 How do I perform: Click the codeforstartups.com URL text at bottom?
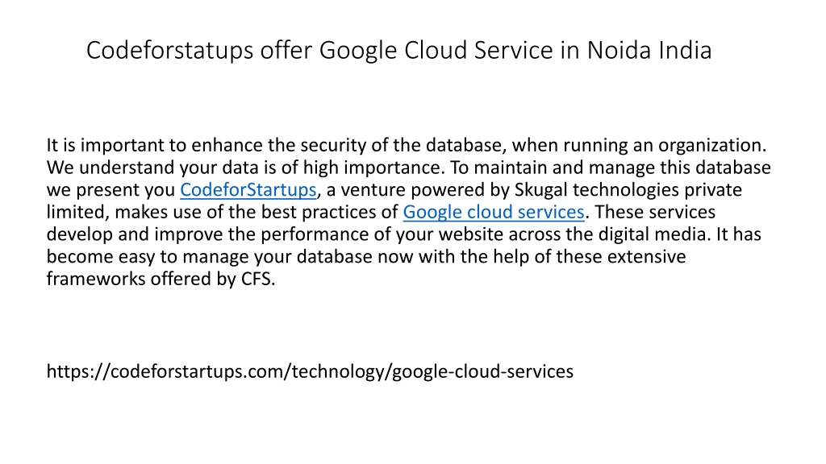point(310,371)
